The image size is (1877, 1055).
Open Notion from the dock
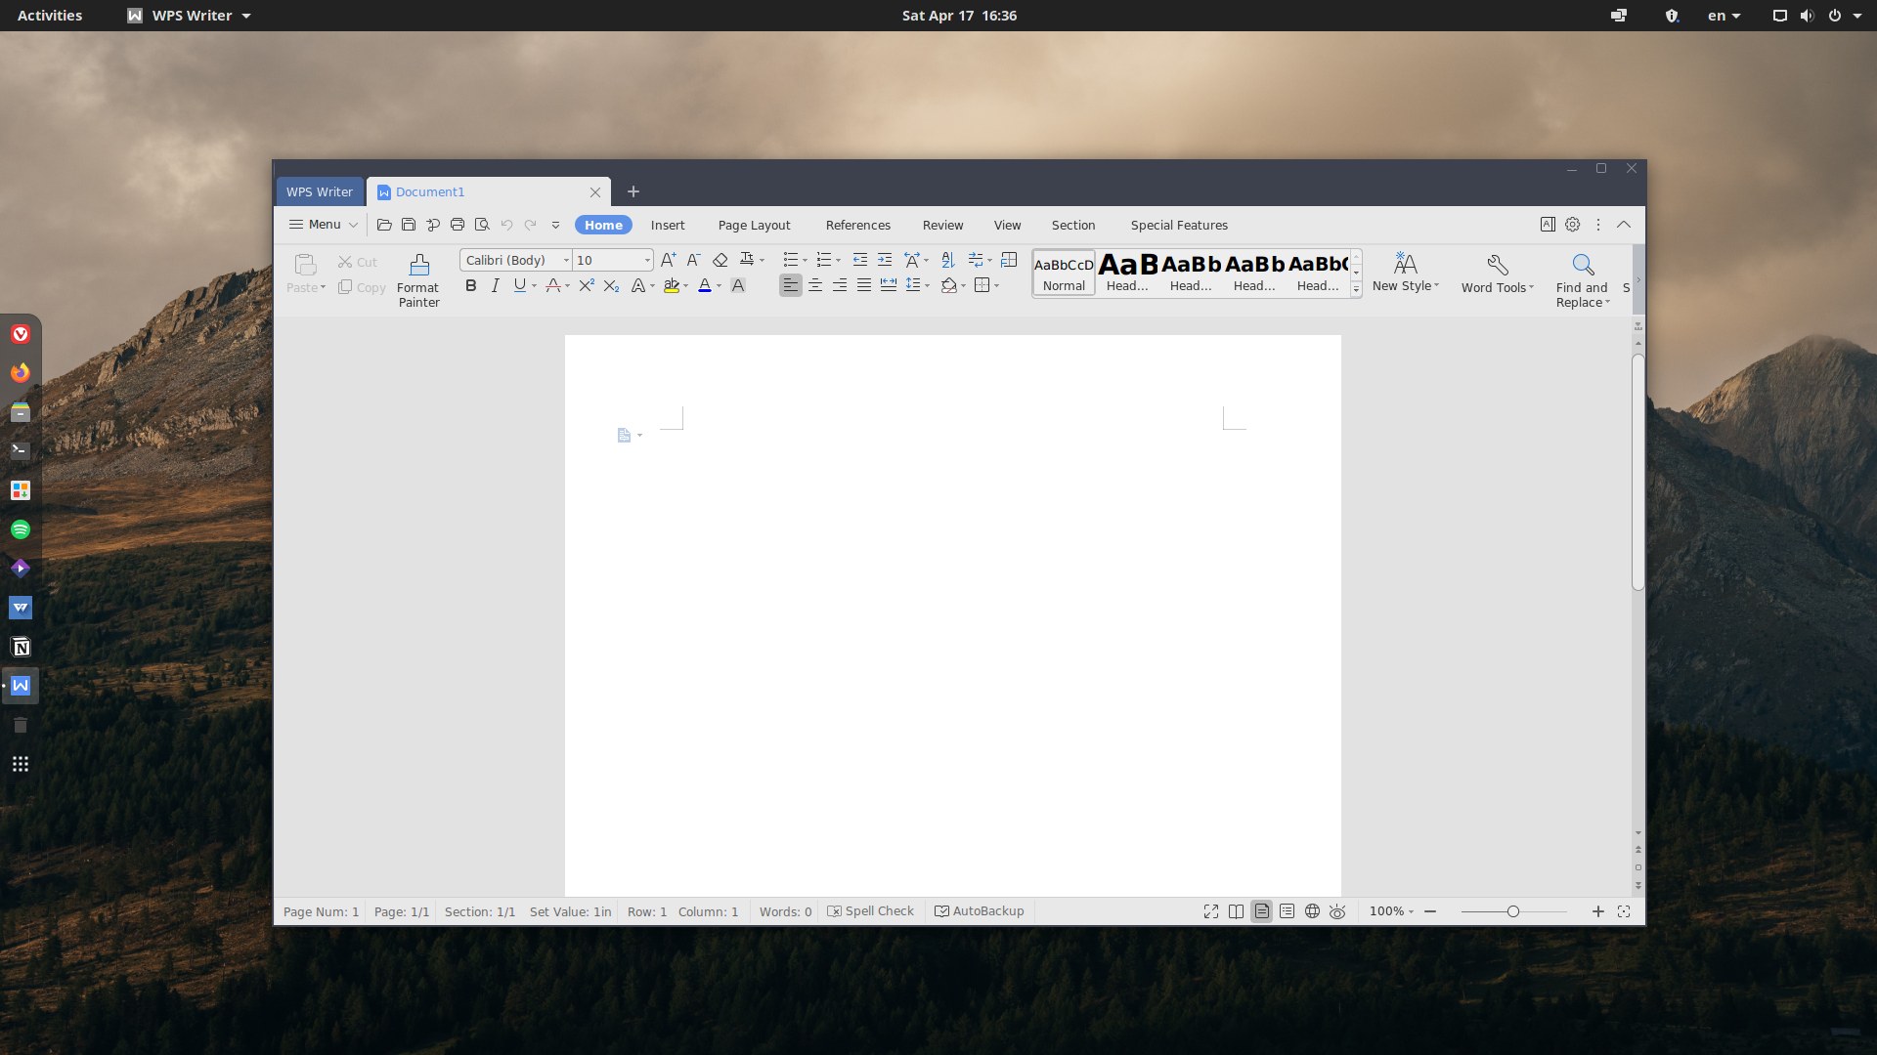click(21, 647)
